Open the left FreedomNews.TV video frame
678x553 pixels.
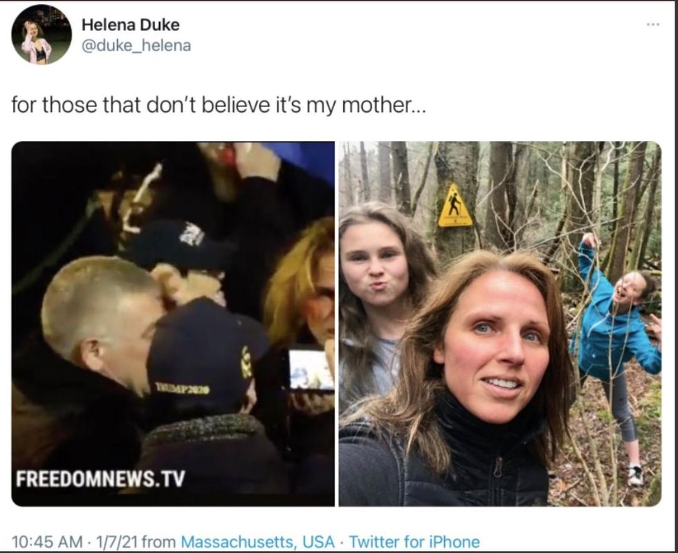tap(173, 324)
